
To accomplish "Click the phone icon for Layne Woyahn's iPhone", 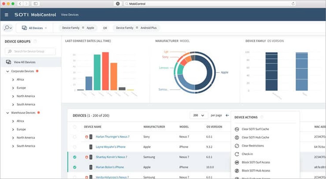I will coord(91,147).
